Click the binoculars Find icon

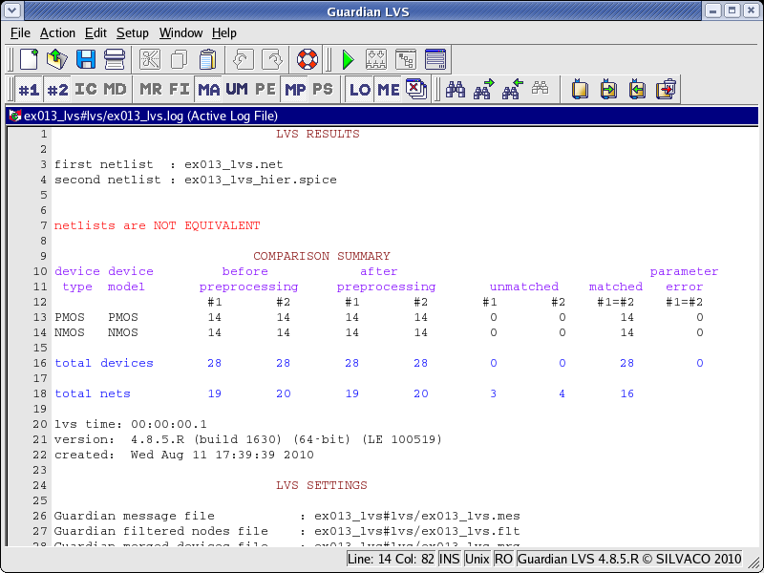[x=456, y=90]
